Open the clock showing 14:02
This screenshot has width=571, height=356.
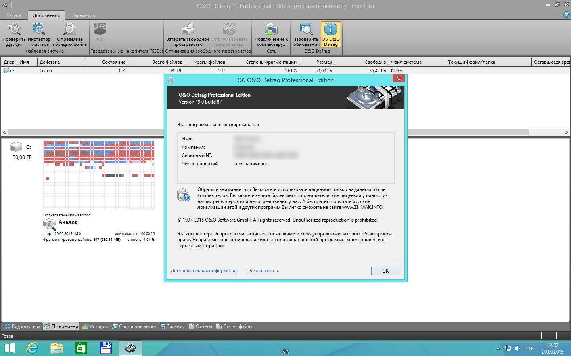(x=553, y=348)
